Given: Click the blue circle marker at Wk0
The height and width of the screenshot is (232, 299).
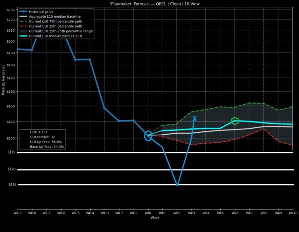Looking at the screenshot, I should [148, 136].
